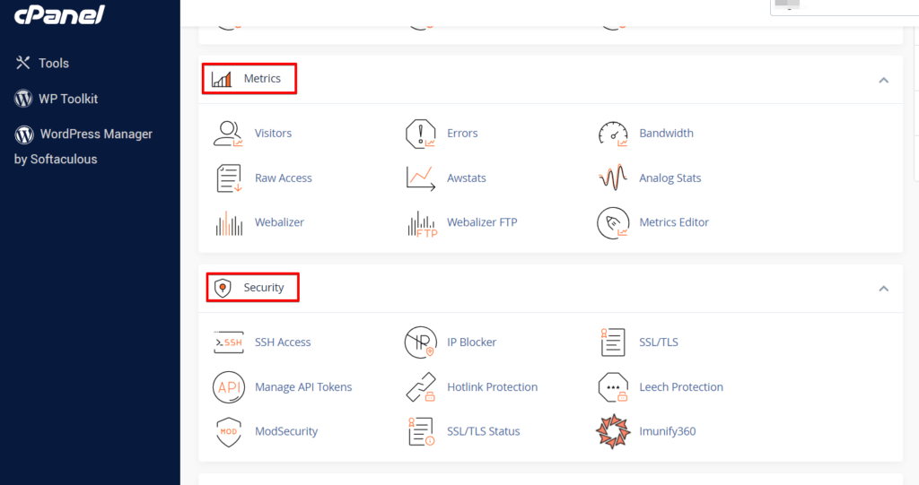Click the Analog Stats waveform icon
This screenshot has height=485, width=919.
coord(613,178)
